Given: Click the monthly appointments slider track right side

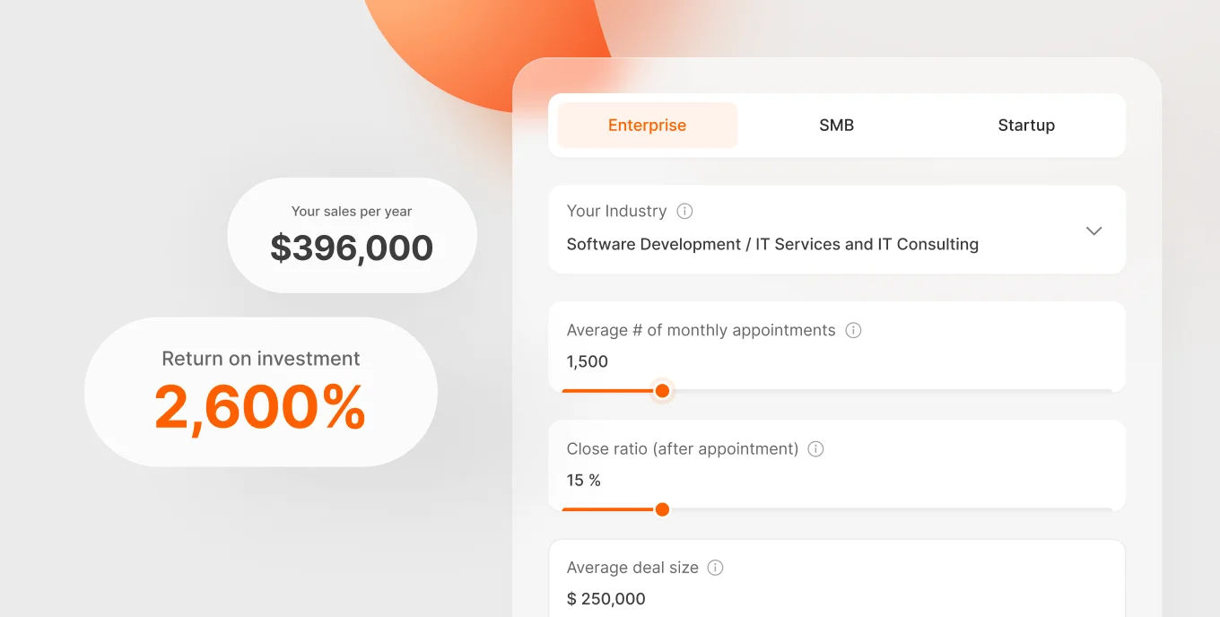Looking at the screenshot, I should coord(892,391).
